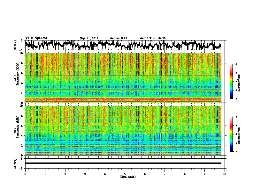Viewport: 253px width, 195px height.
Task: Click the ch.1 spectrogram color scale bar
Action: 231,82
